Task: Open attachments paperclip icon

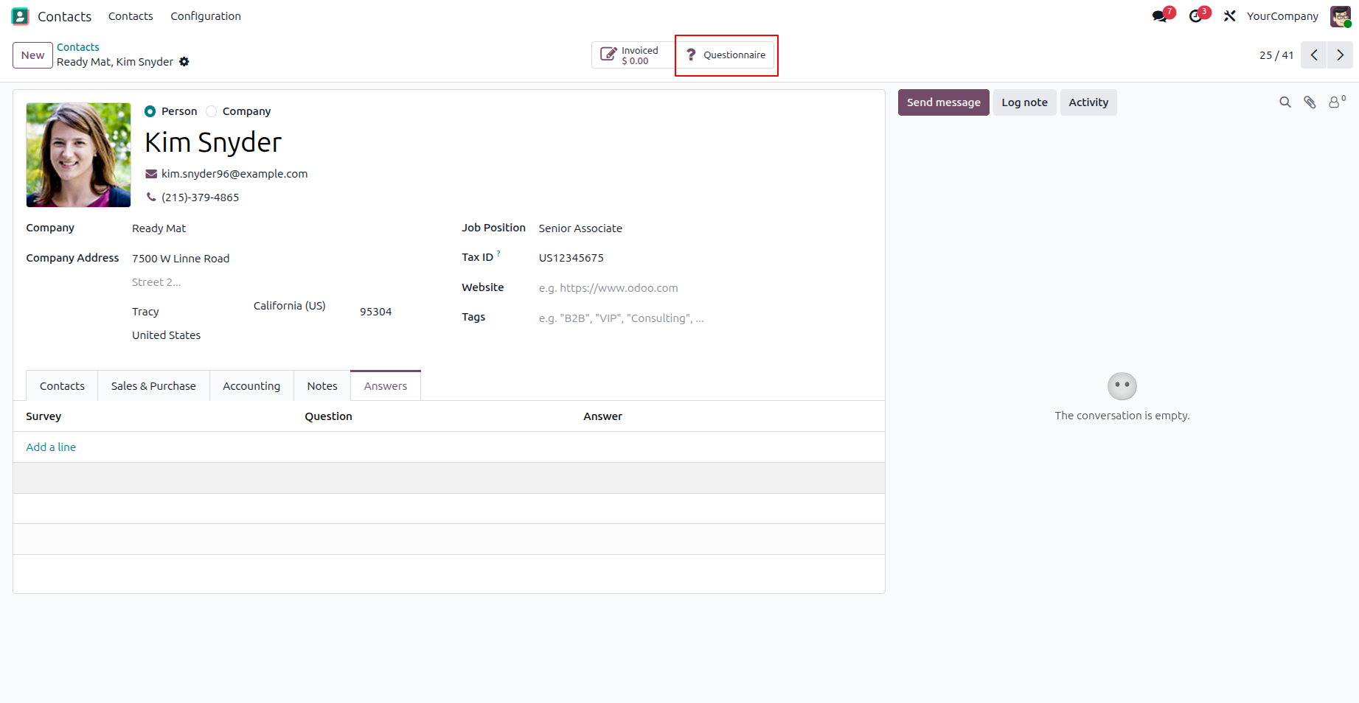Action: 1310,102
